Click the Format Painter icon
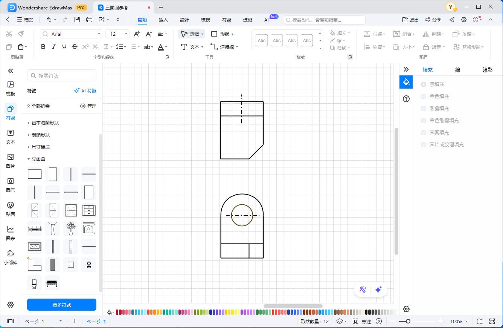 click(x=21, y=34)
